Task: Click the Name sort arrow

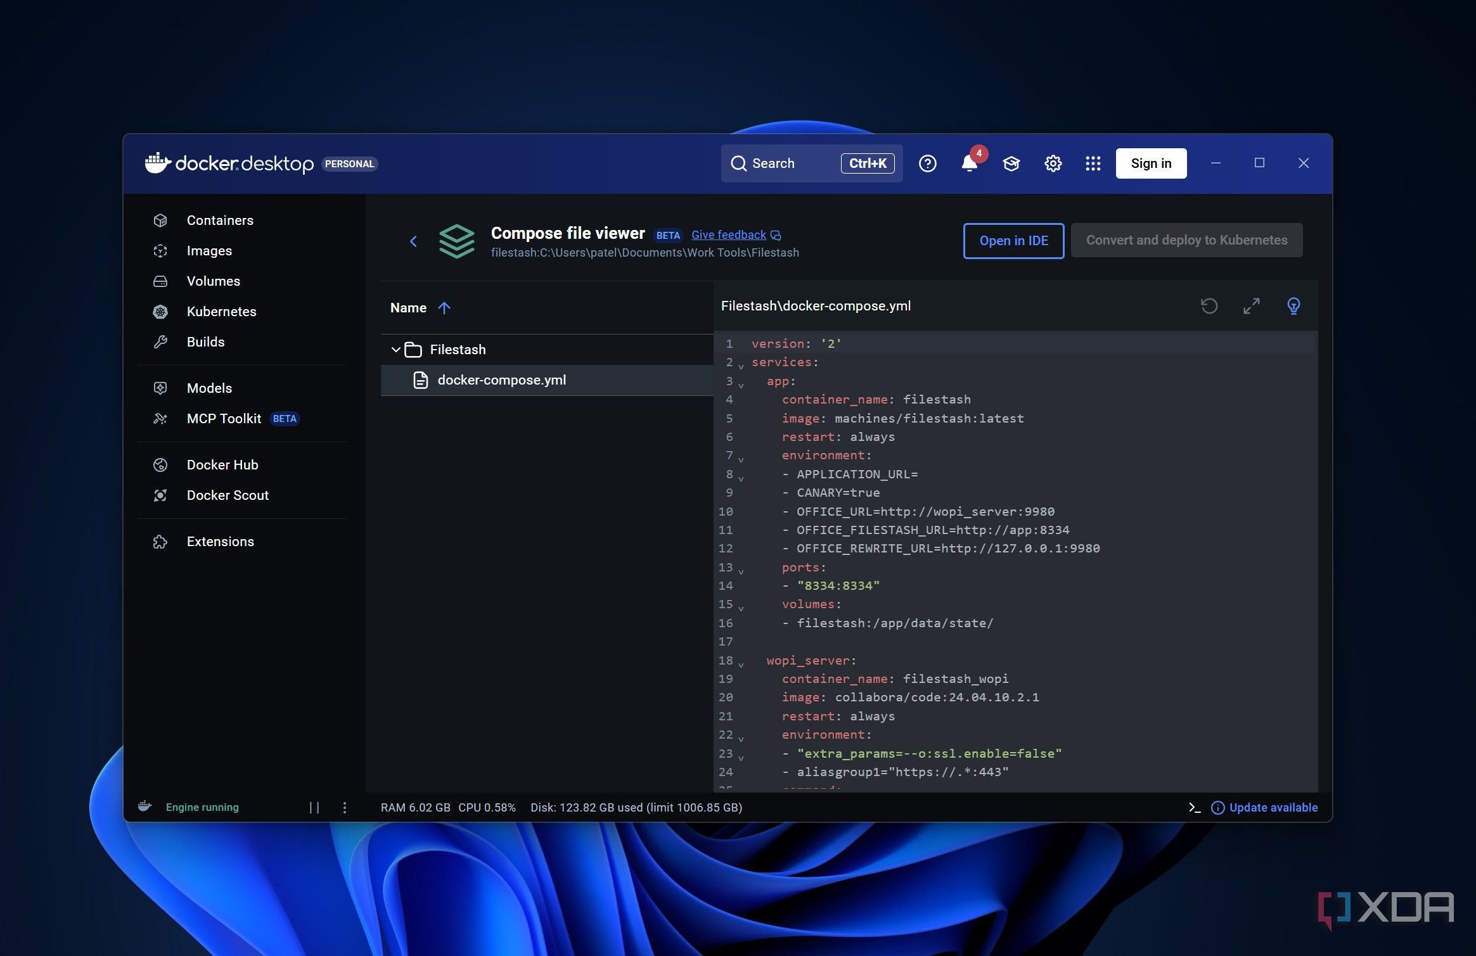Action: pos(444,308)
